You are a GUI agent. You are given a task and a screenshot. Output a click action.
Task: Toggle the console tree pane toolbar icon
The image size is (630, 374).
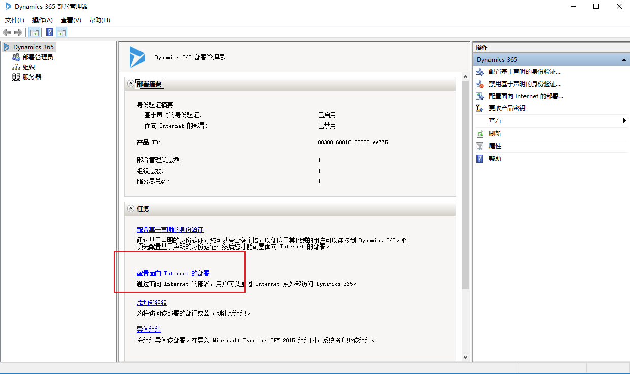click(x=34, y=33)
